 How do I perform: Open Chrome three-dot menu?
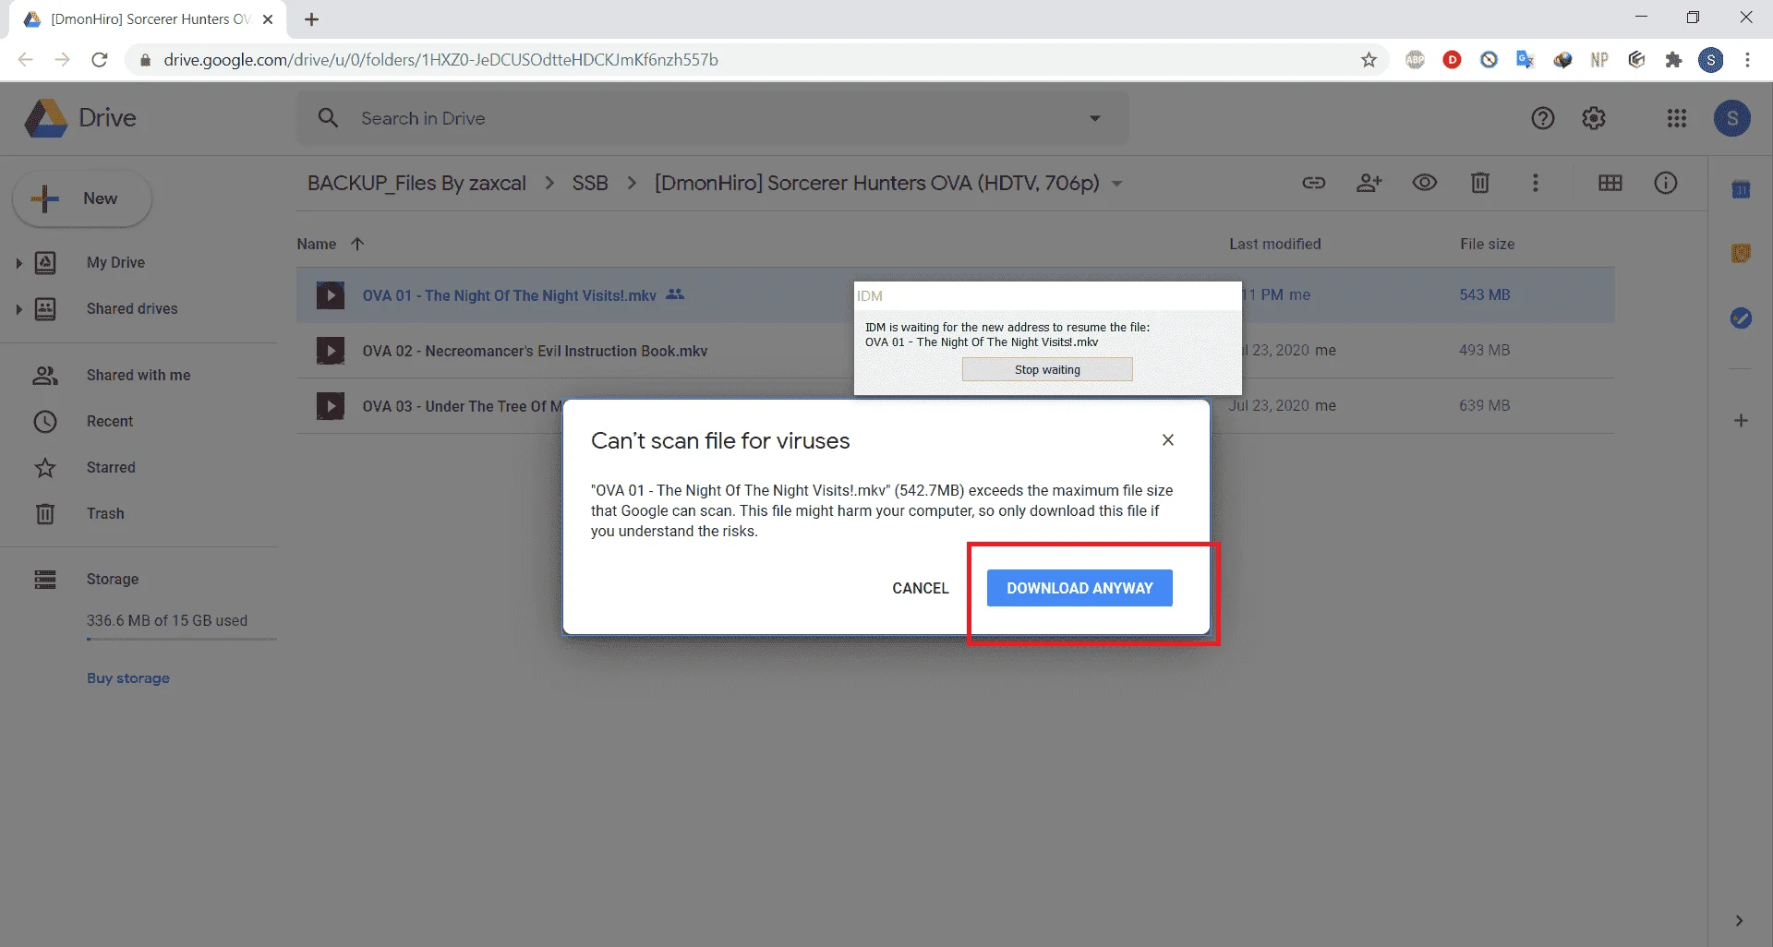1747,60
